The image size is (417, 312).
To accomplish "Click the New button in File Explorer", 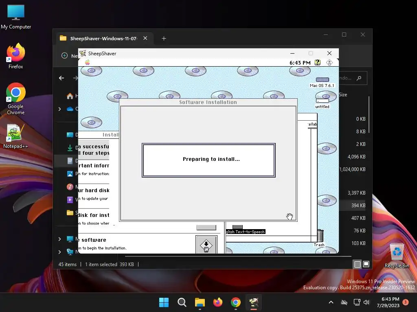I will 70,56.
